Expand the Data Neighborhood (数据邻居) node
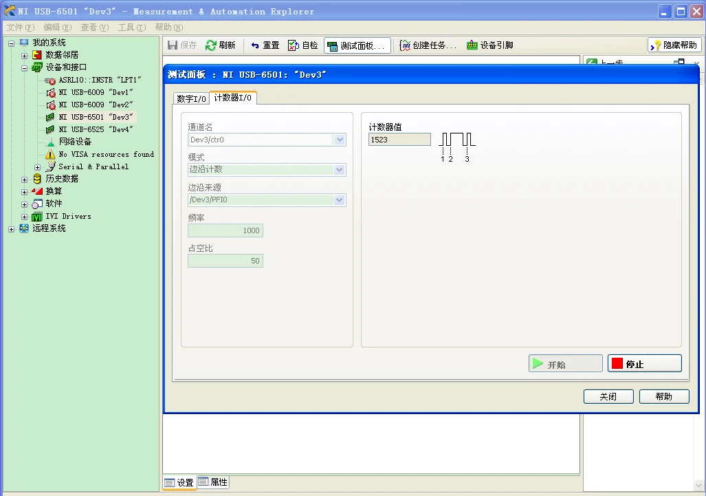706x496 pixels. pyautogui.click(x=24, y=56)
